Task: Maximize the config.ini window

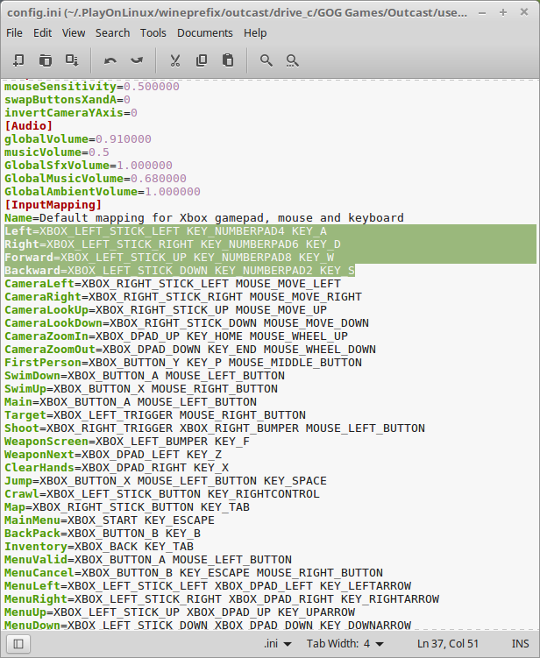Action: click(x=503, y=12)
